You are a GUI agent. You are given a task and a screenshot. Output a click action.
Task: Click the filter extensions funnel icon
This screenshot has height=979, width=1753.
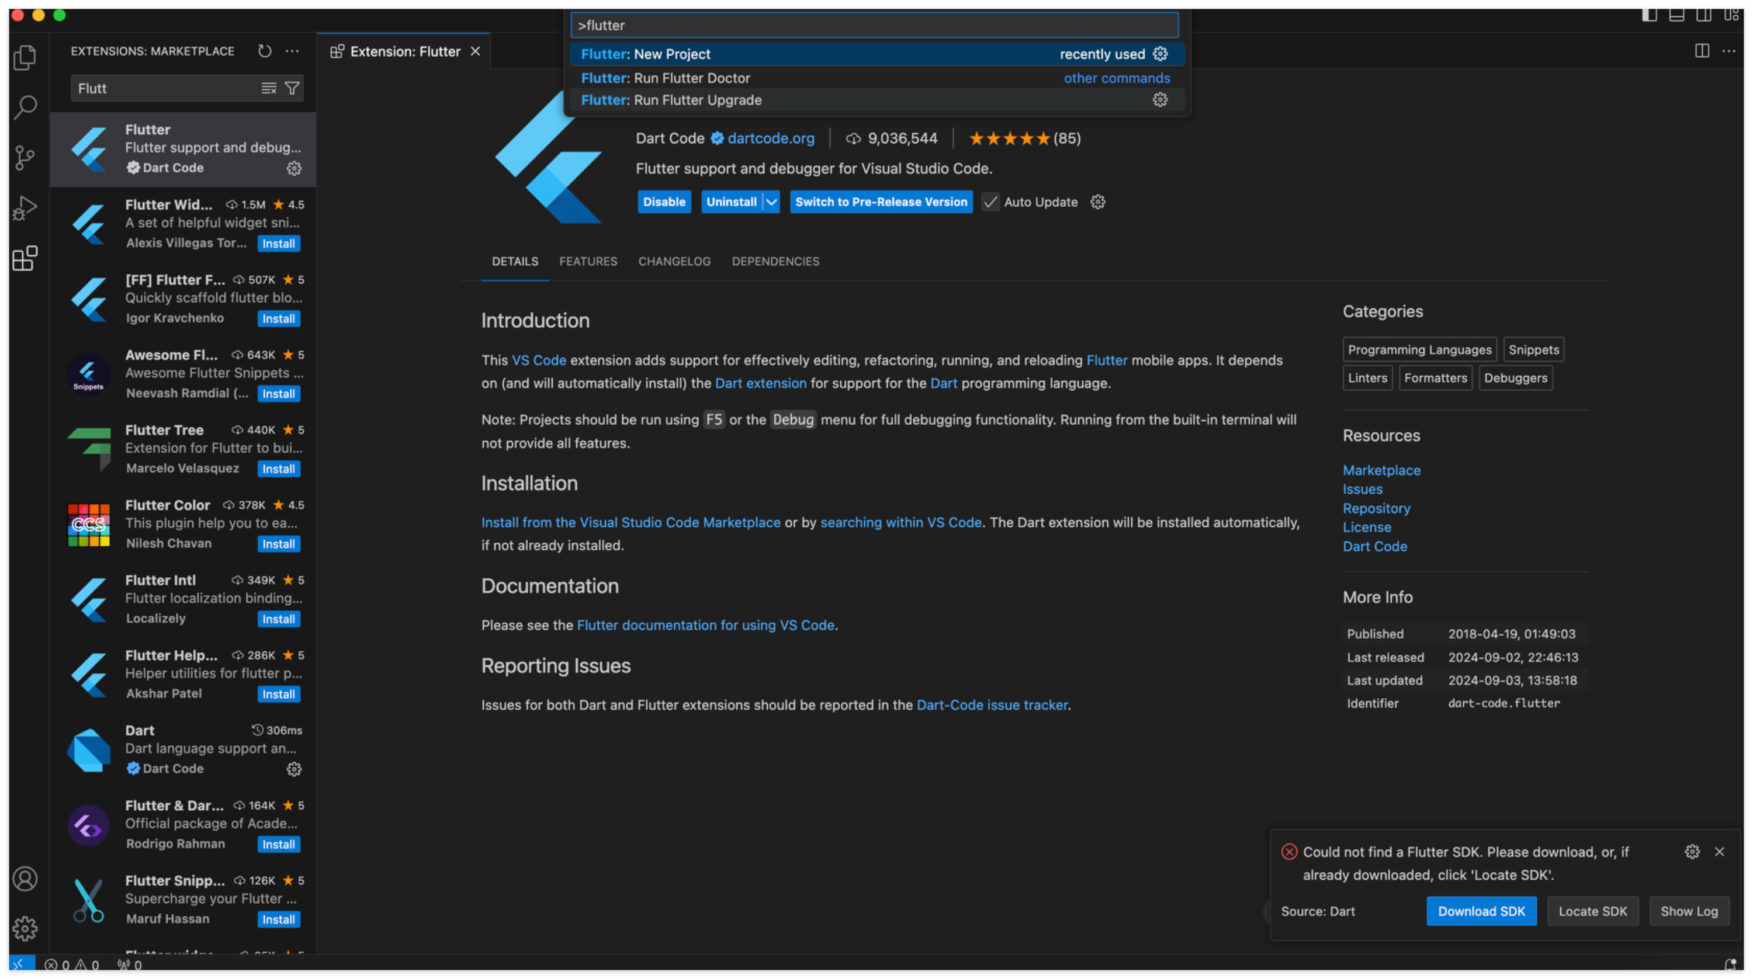pos(292,88)
